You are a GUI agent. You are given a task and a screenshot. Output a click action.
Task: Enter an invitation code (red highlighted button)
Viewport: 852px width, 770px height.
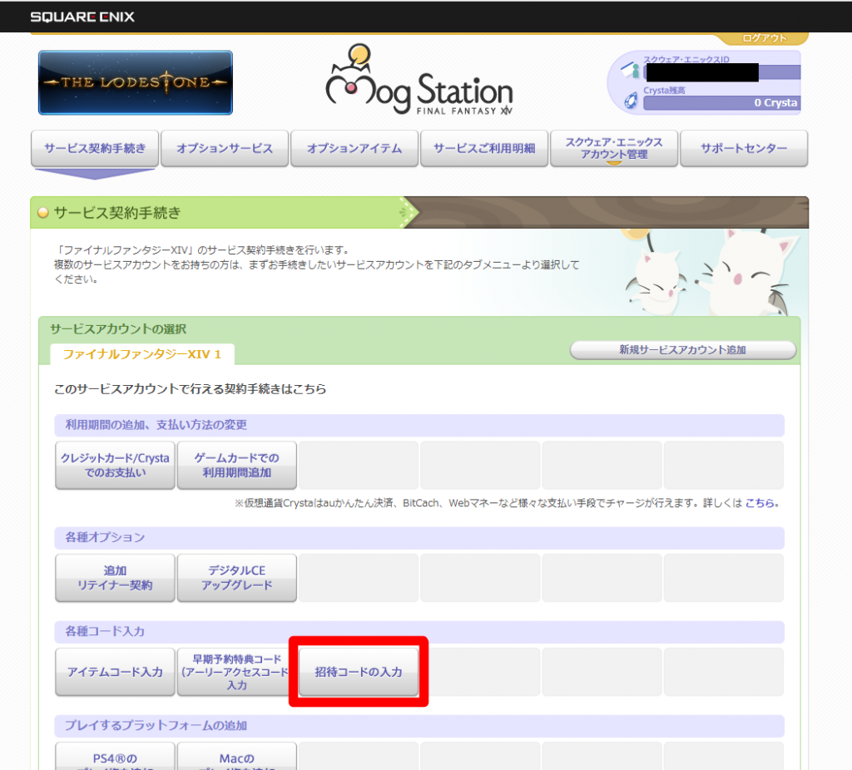click(x=358, y=674)
